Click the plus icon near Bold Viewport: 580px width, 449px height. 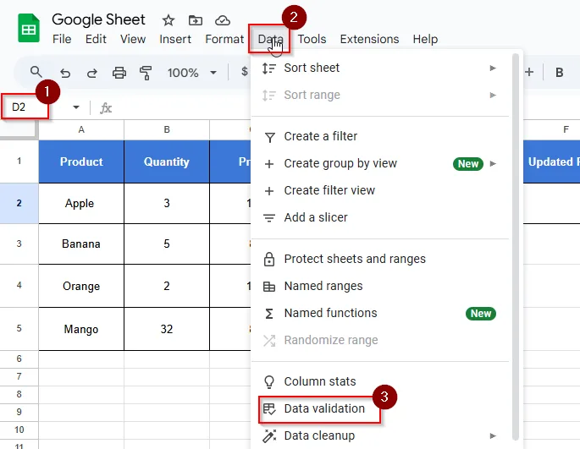coord(529,72)
